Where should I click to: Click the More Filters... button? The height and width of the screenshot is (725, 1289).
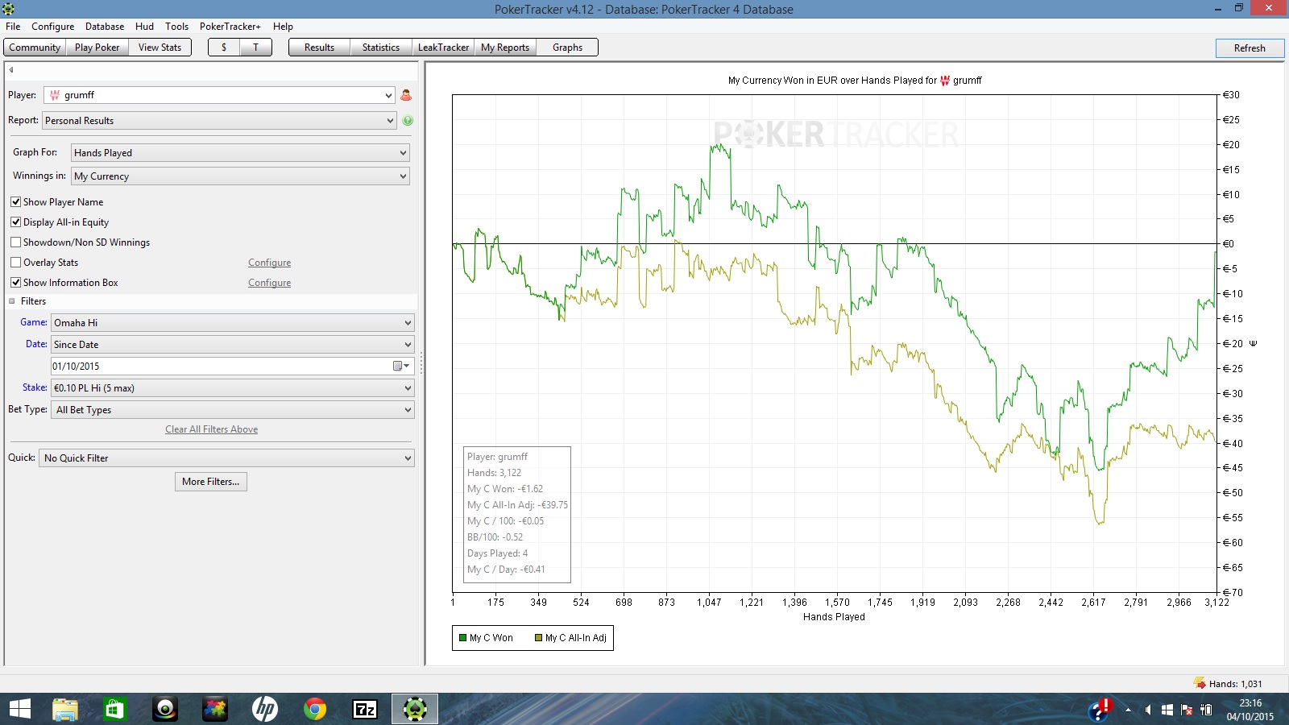(211, 482)
